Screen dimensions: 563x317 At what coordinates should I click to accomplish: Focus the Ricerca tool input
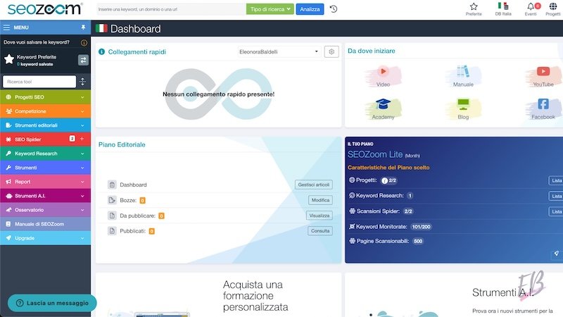[39, 82]
